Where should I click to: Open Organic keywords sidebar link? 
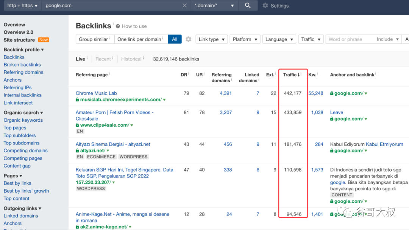[23, 120]
